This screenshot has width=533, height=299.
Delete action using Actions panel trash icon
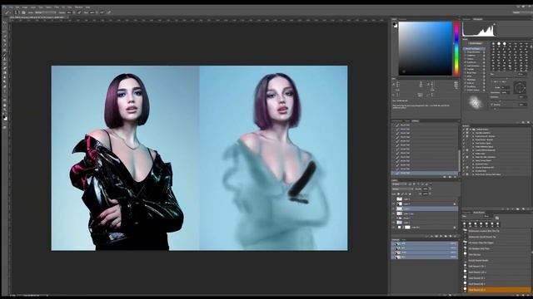point(528,208)
